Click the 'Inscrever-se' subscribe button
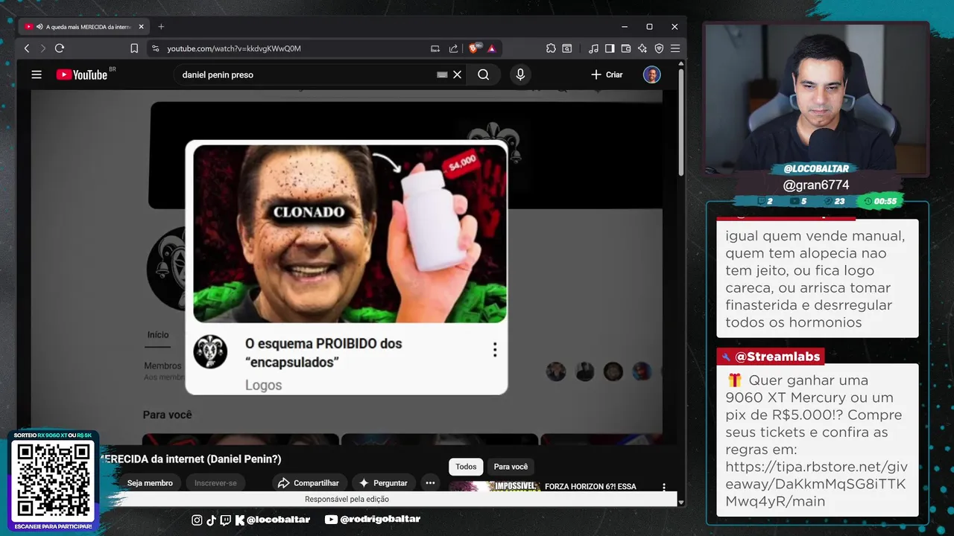The height and width of the screenshot is (536, 954). 215,483
